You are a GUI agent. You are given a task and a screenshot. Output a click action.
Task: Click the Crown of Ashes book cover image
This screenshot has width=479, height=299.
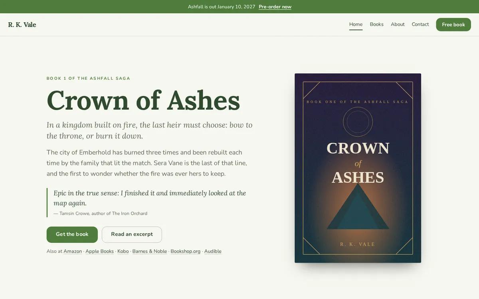[358, 168]
